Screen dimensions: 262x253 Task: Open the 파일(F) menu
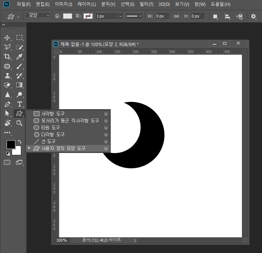point(23,4)
